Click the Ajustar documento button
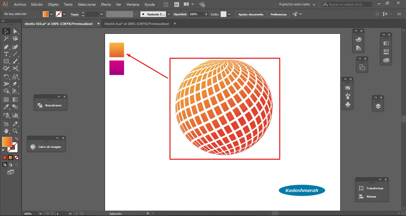The image size is (406, 216). pyautogui.click(x=251, y=14)
